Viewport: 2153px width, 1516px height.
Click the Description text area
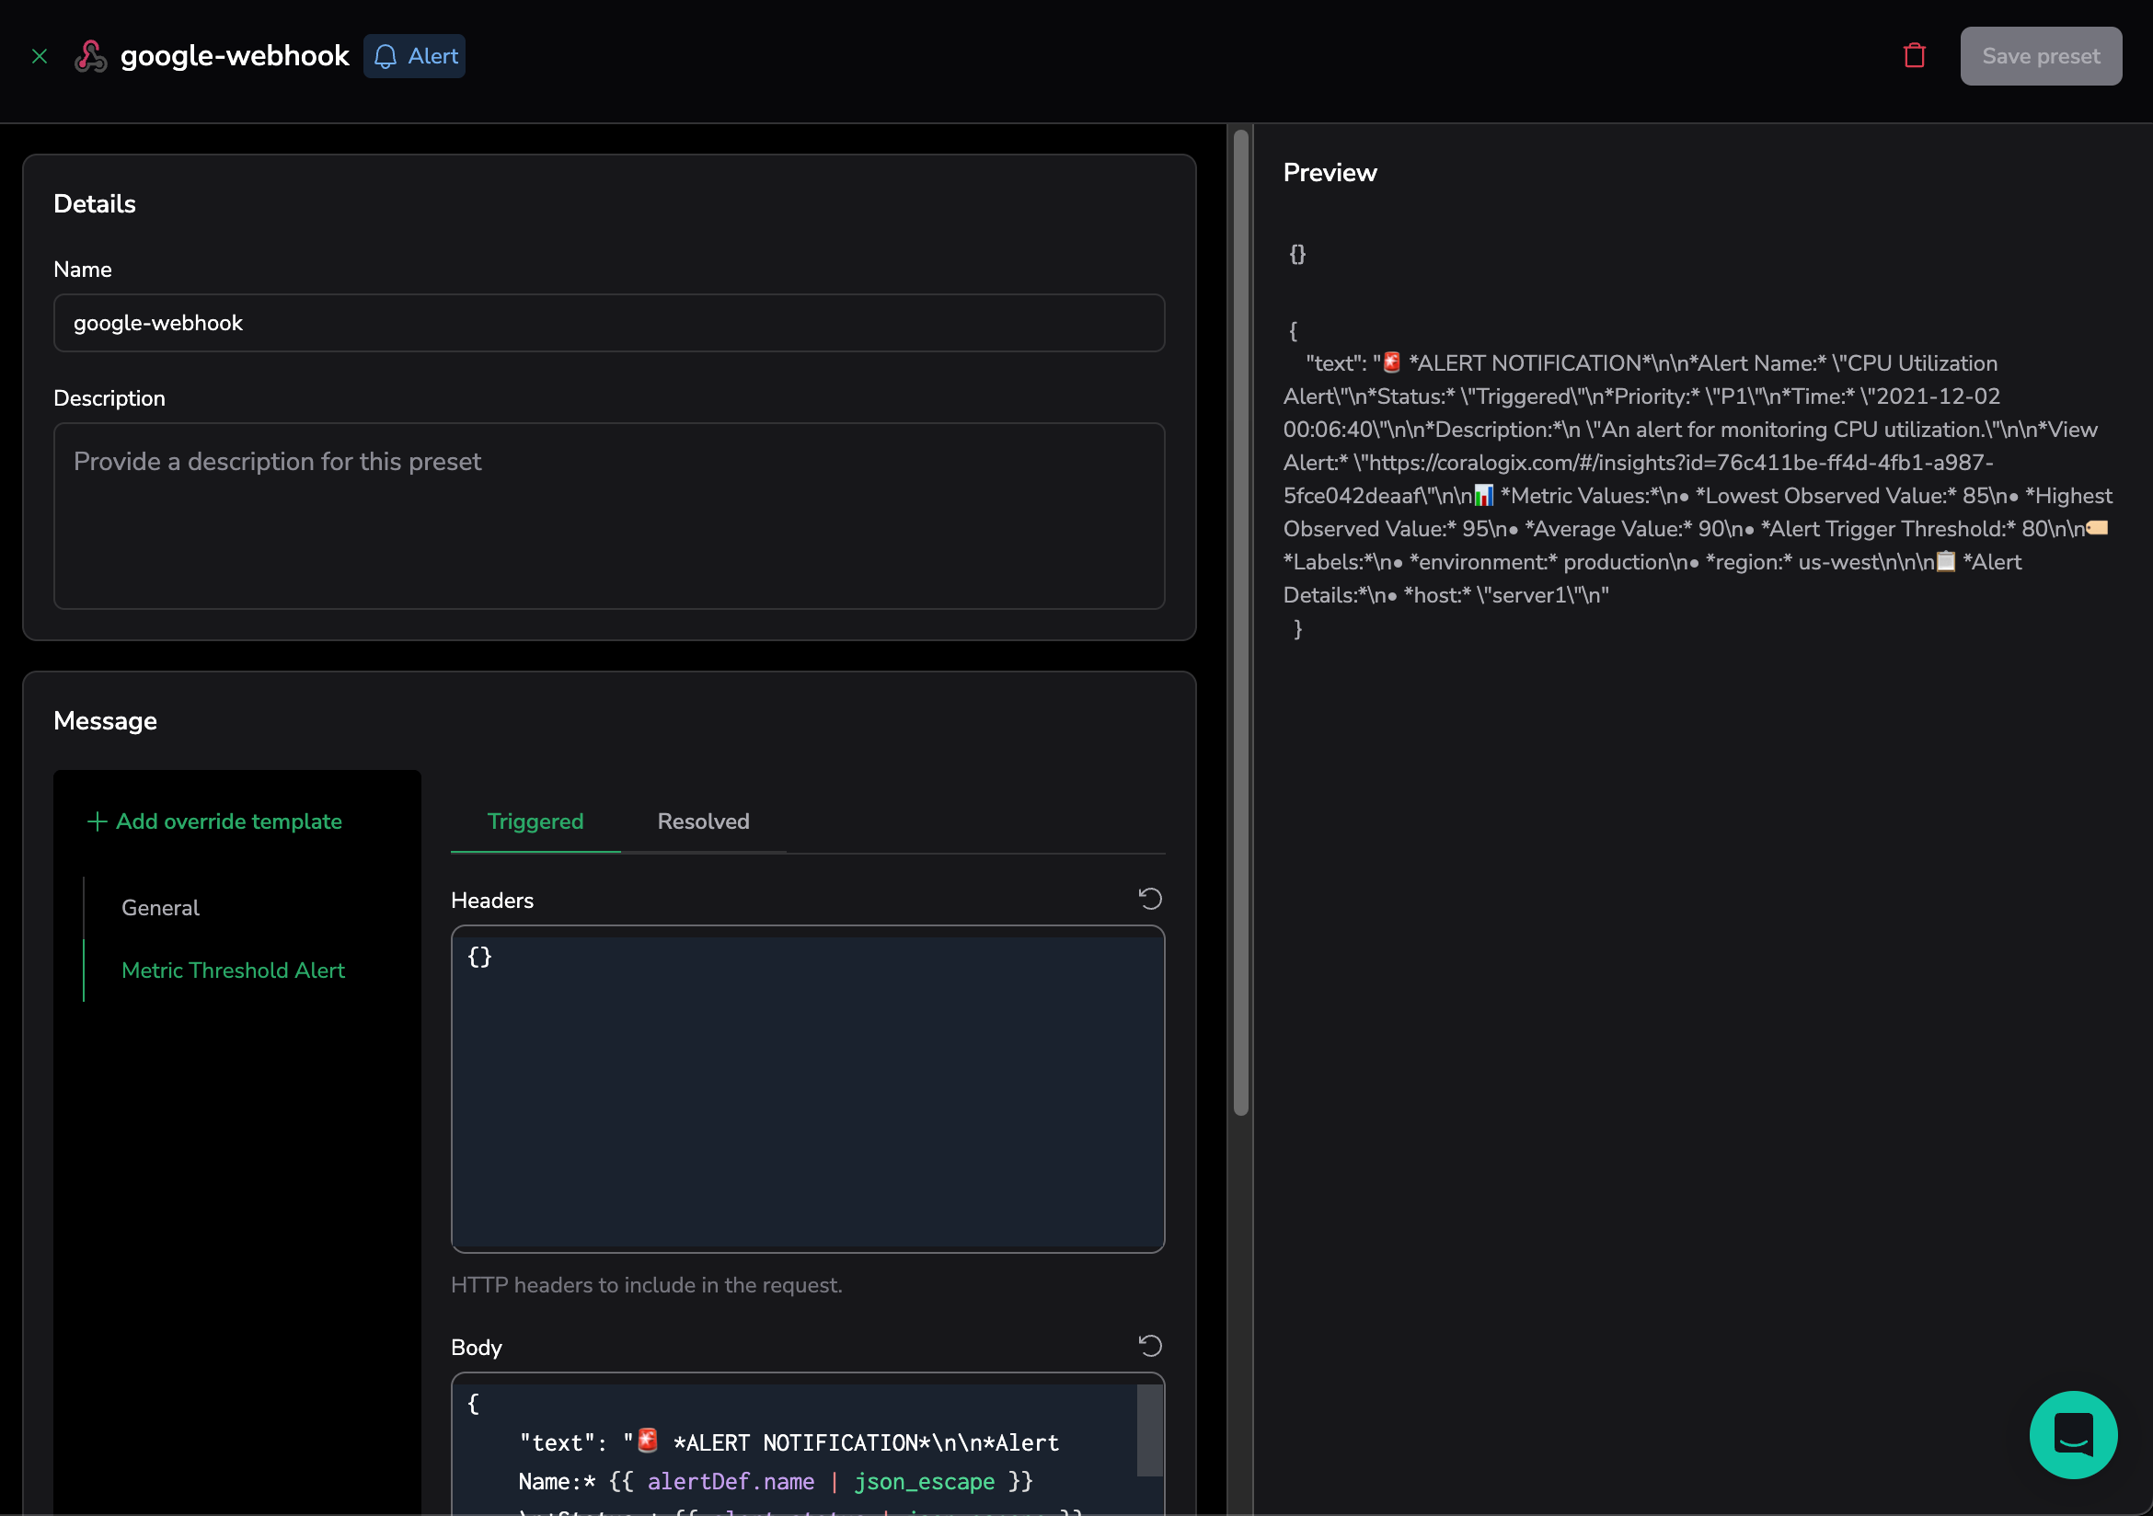click(x=608, y=516)
